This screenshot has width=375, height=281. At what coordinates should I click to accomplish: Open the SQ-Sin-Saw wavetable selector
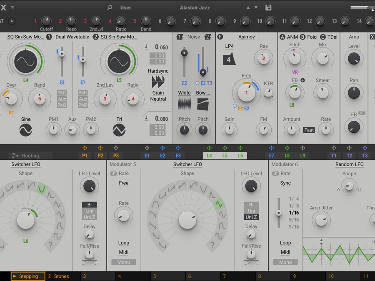click(x=26, y=37)
